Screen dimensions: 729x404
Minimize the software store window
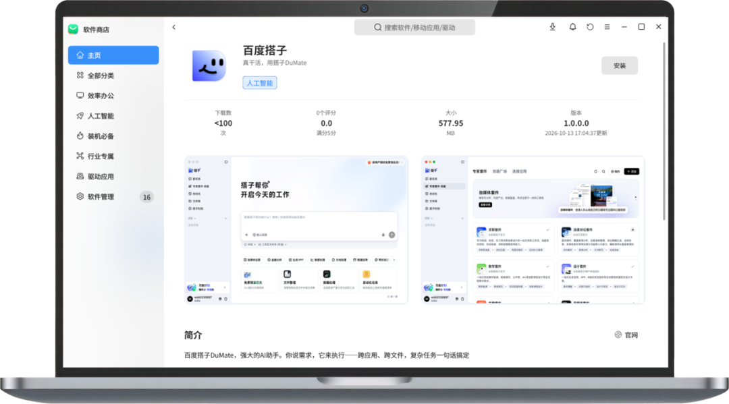[624, 27]
